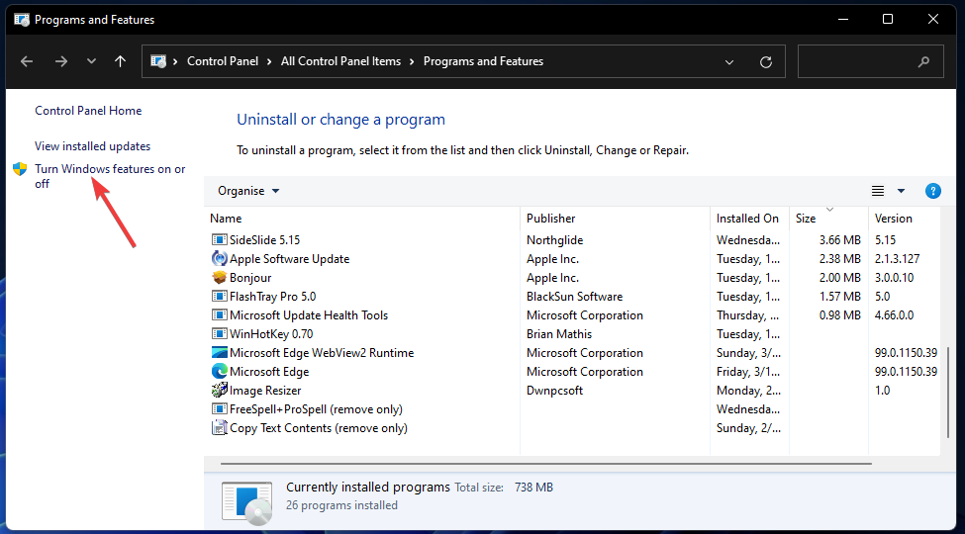Sort programs by the Publisher column

pos(550,219)
